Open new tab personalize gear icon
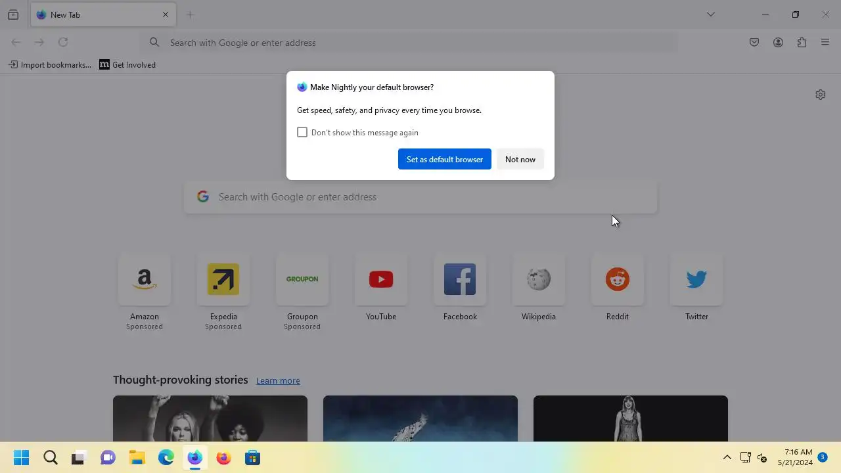Screen dimensions: 841x473 pos(820,95)
